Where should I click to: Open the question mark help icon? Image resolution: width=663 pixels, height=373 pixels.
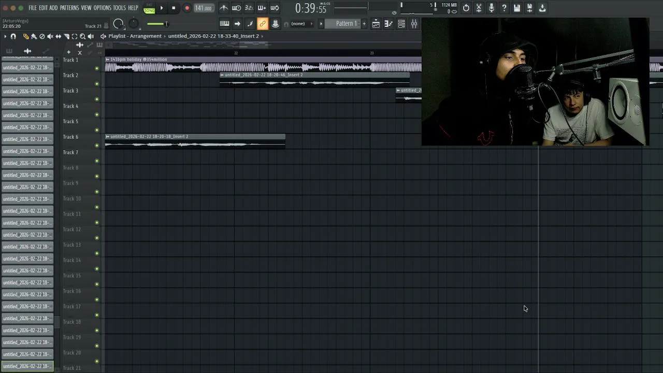coord(504,8)
